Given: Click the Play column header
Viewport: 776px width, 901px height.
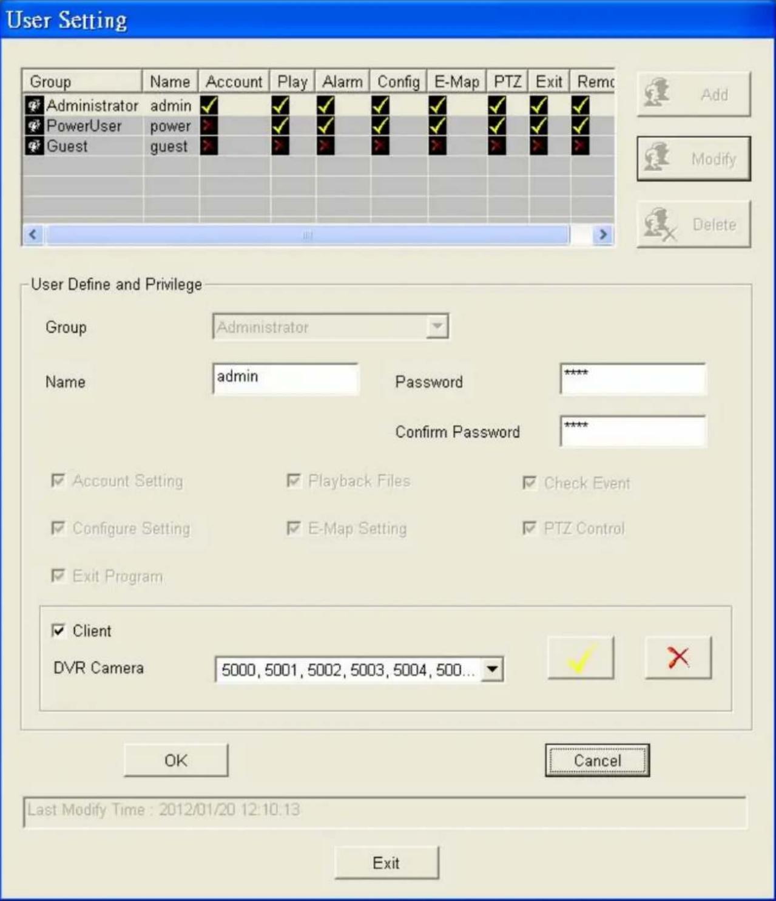Looking at the screenshot, I should (x=292, y=81).
